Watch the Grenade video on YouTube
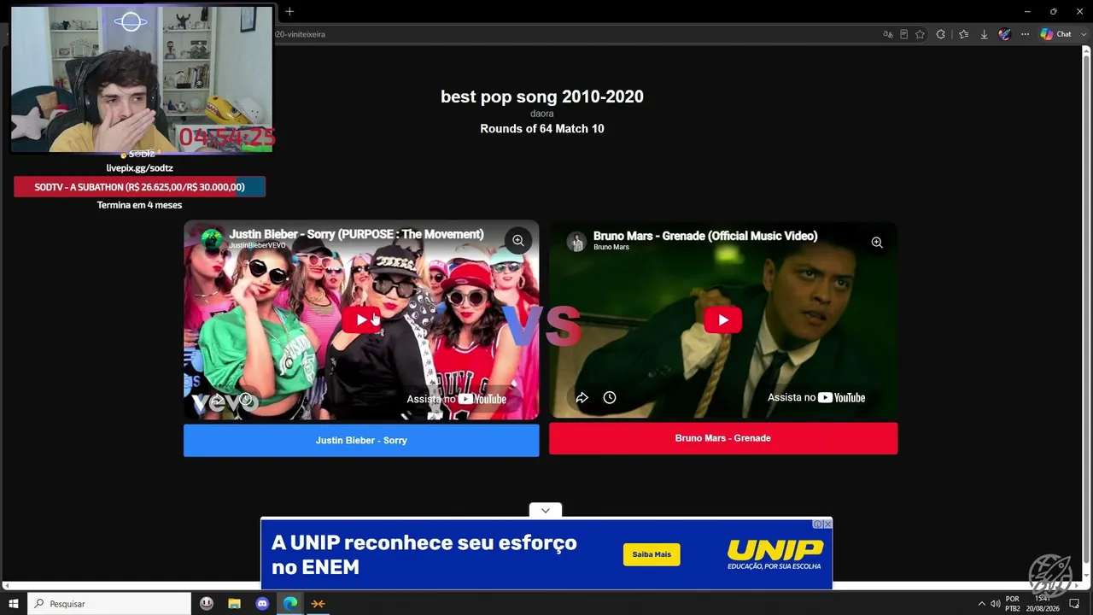 pyautogui.click(x=816, y=397)
